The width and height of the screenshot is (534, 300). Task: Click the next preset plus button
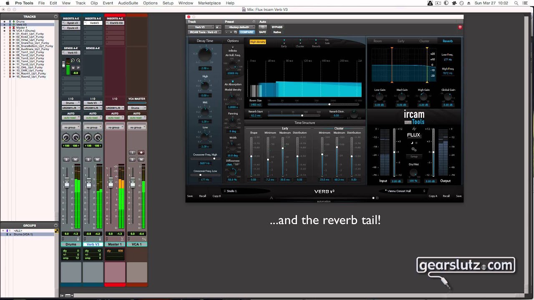click(231, 32)
